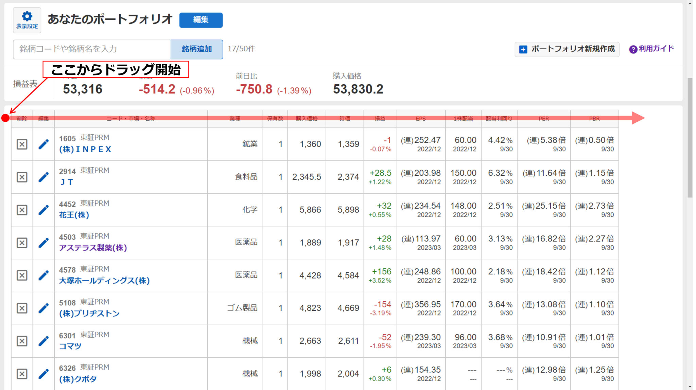Focus the 銘柄コード search input field

click(x=92, y=49)
